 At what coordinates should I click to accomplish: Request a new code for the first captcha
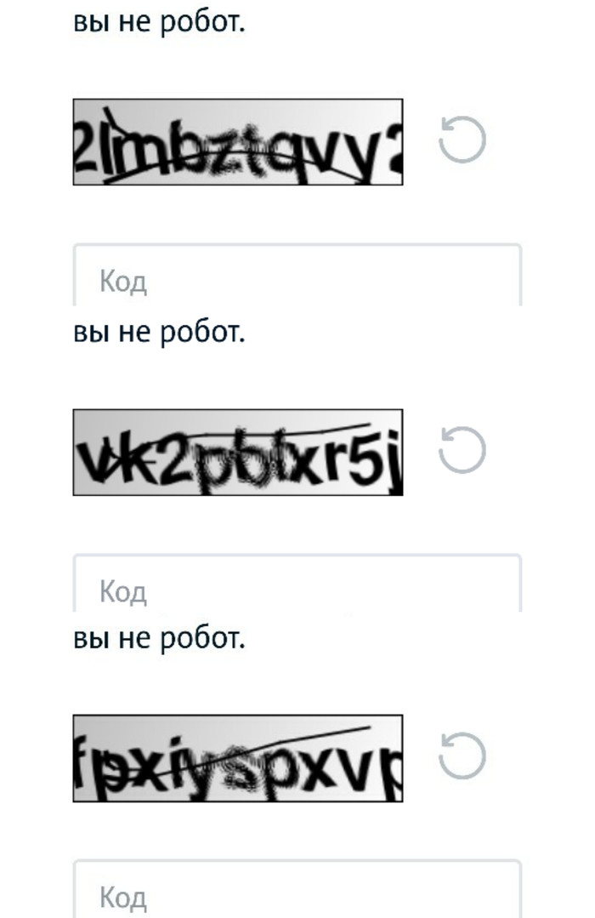pos(462,140)
